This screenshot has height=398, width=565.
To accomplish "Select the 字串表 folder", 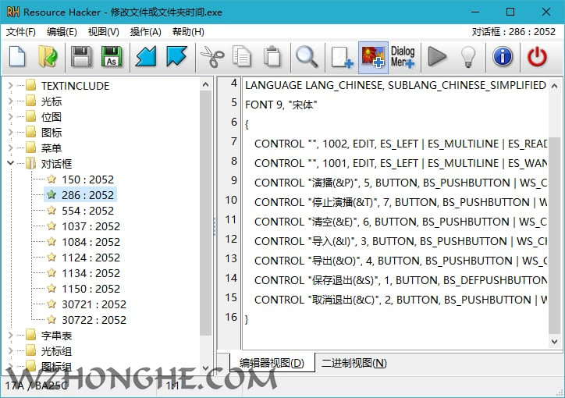I will (56, 336).
